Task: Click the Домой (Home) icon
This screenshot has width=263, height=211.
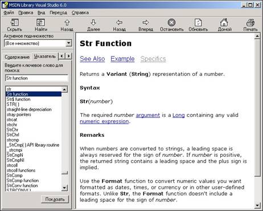Action: (224, 22)
